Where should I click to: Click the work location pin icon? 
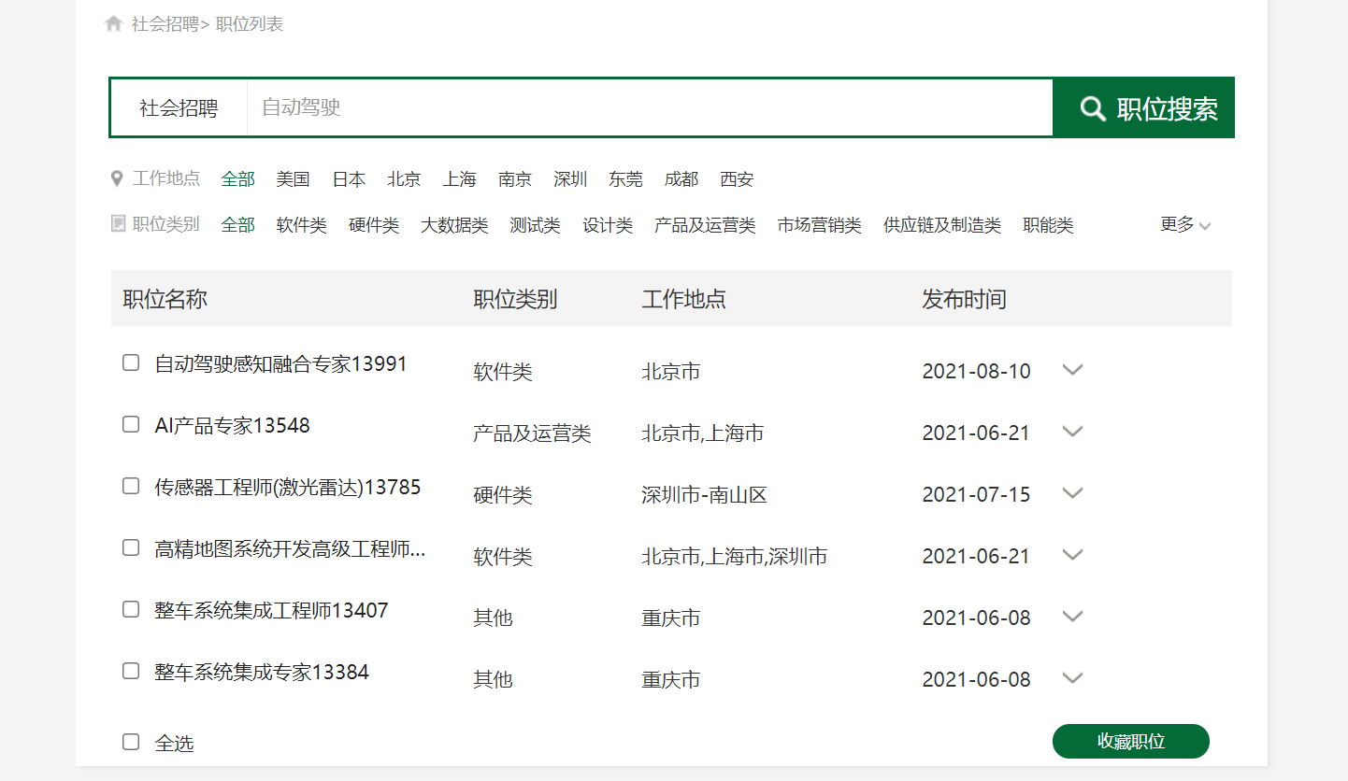point(117,178)
